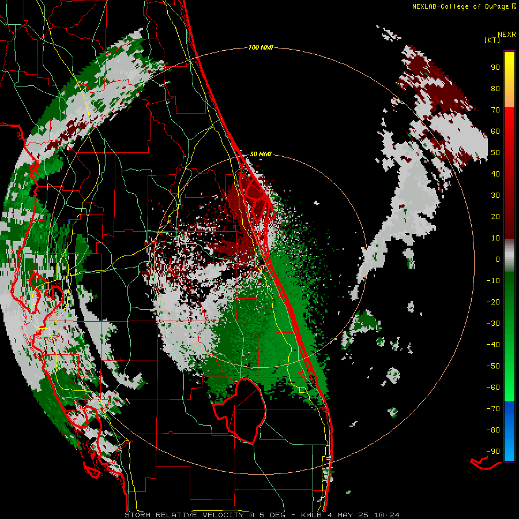519x519 pixels.
Task: Click the 0 value on the velocity scale
Action: (x=498, y=259)
